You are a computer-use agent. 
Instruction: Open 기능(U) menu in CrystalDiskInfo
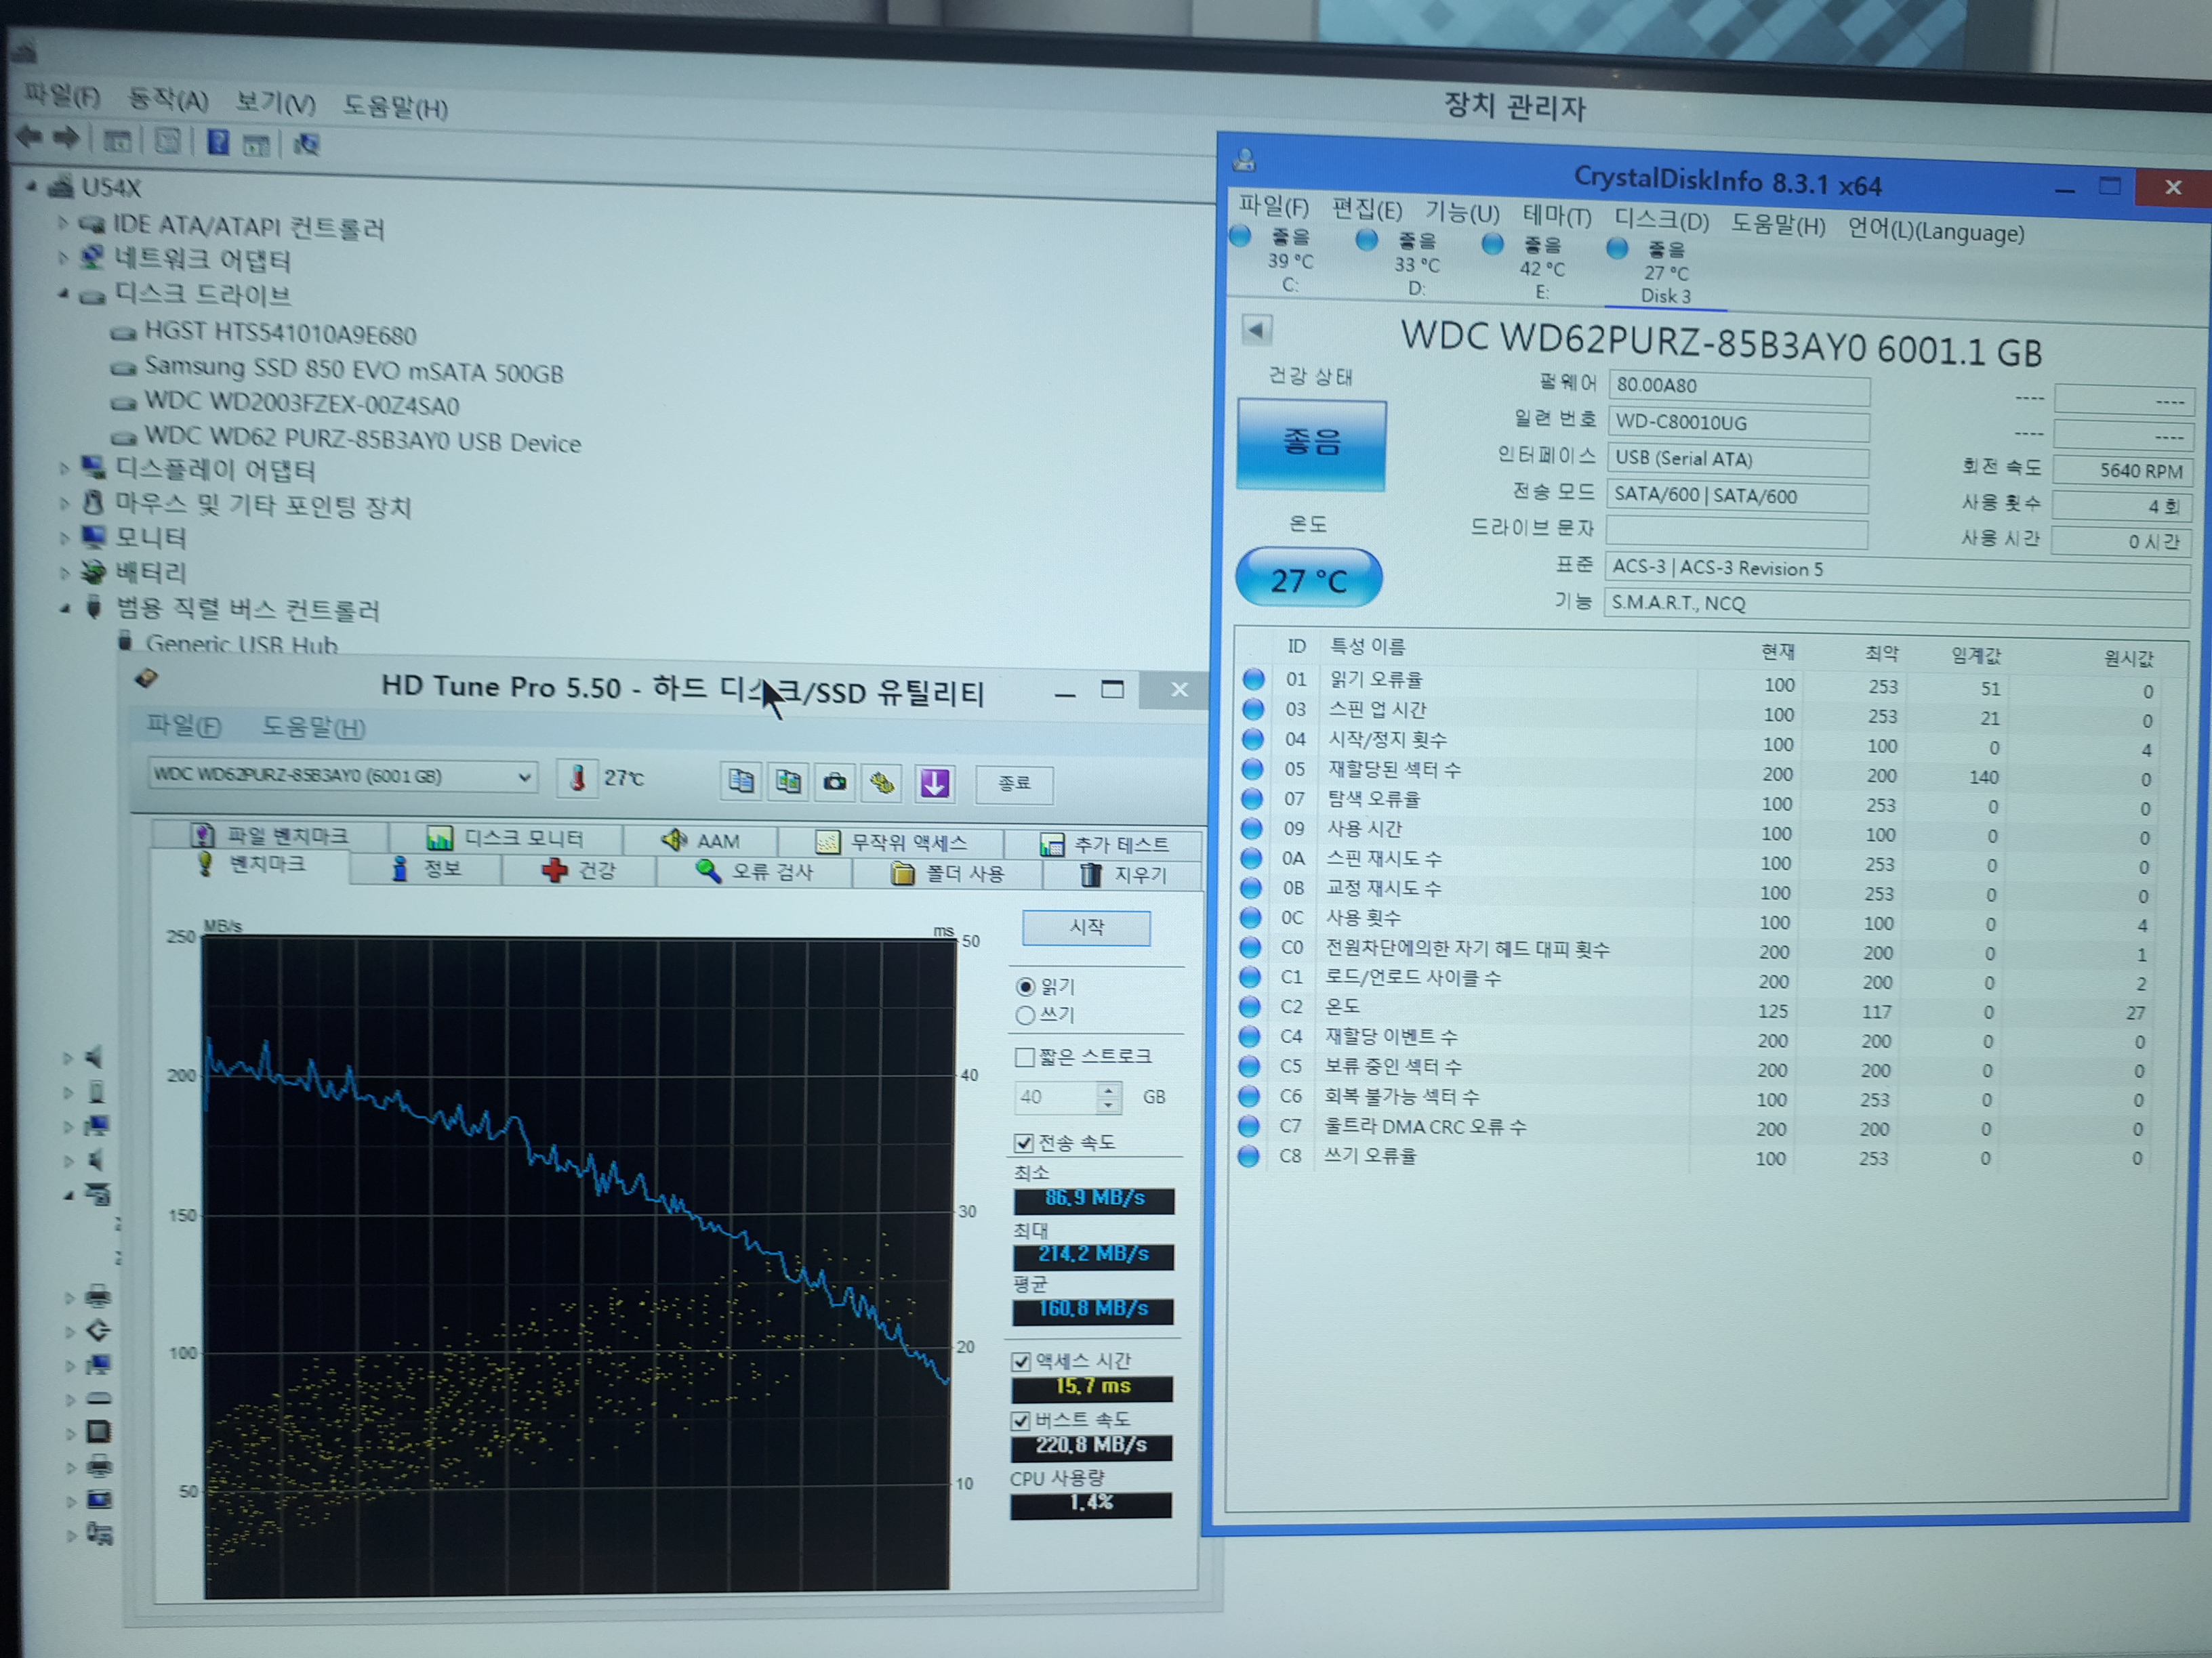pyautogui.click(x=1462, y=213)
